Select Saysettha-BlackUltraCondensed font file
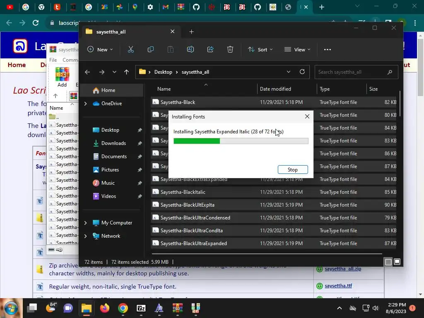This screenshot has width=424, height=318. tap(274, 218)
